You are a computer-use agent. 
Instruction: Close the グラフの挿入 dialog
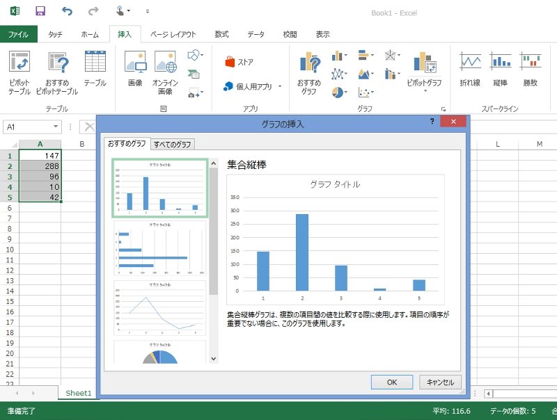pyautogui.click(x=453, y=121)
